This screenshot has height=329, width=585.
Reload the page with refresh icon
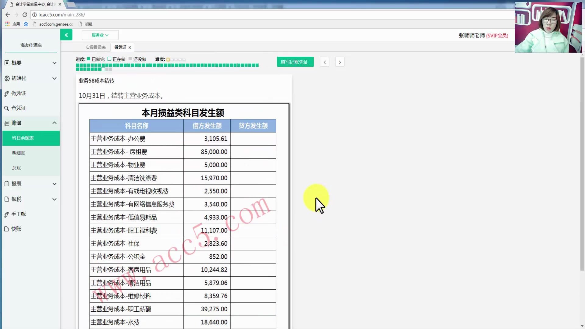(x=25, y=15)
